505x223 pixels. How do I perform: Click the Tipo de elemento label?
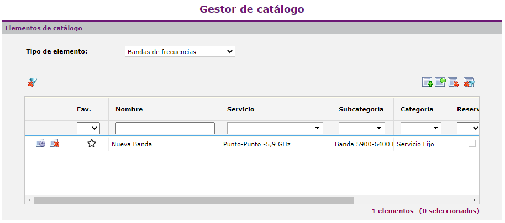pos(57,51)
